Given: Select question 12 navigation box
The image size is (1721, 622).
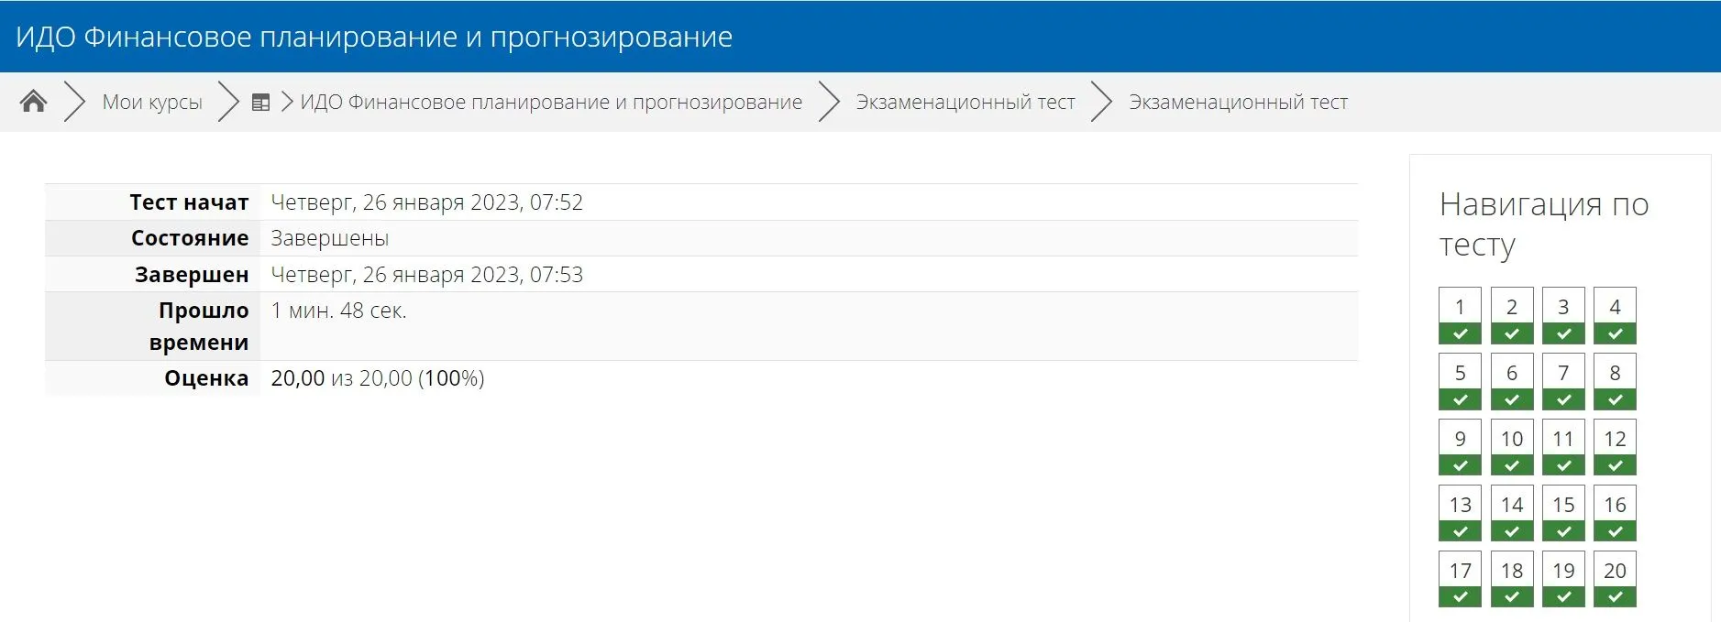Looking at the screenshot, I should pos(1615,447).
